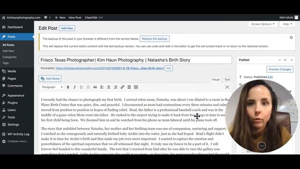
Task: Open the New menu in admin bar
Action: click(60, 17)
